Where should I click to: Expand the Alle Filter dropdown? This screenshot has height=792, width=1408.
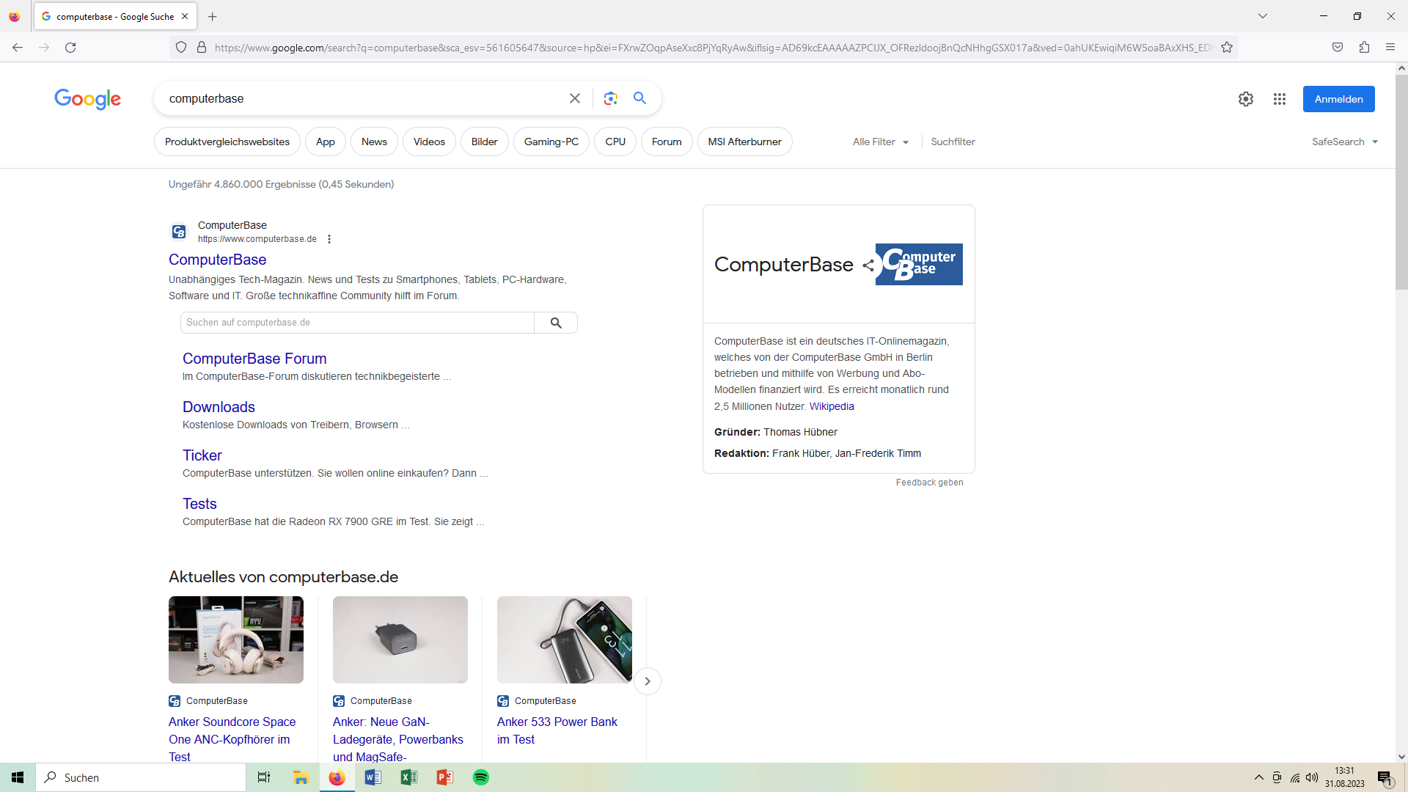881,142
